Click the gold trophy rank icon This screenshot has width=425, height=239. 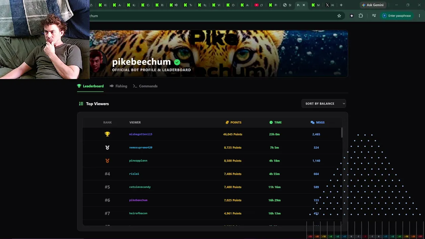(107, 134)
